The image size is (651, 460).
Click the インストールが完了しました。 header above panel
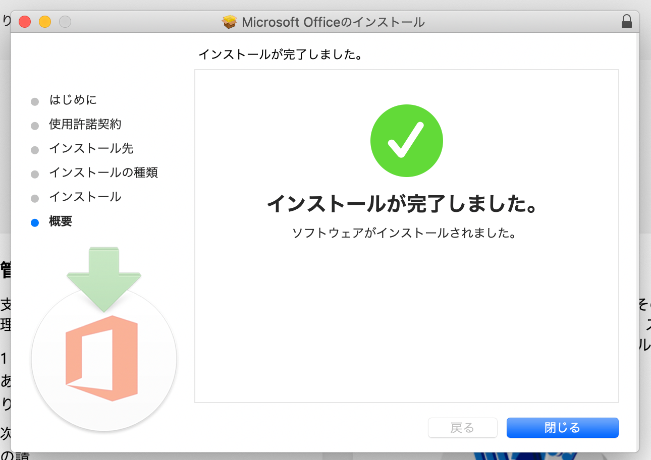[281, 54]
